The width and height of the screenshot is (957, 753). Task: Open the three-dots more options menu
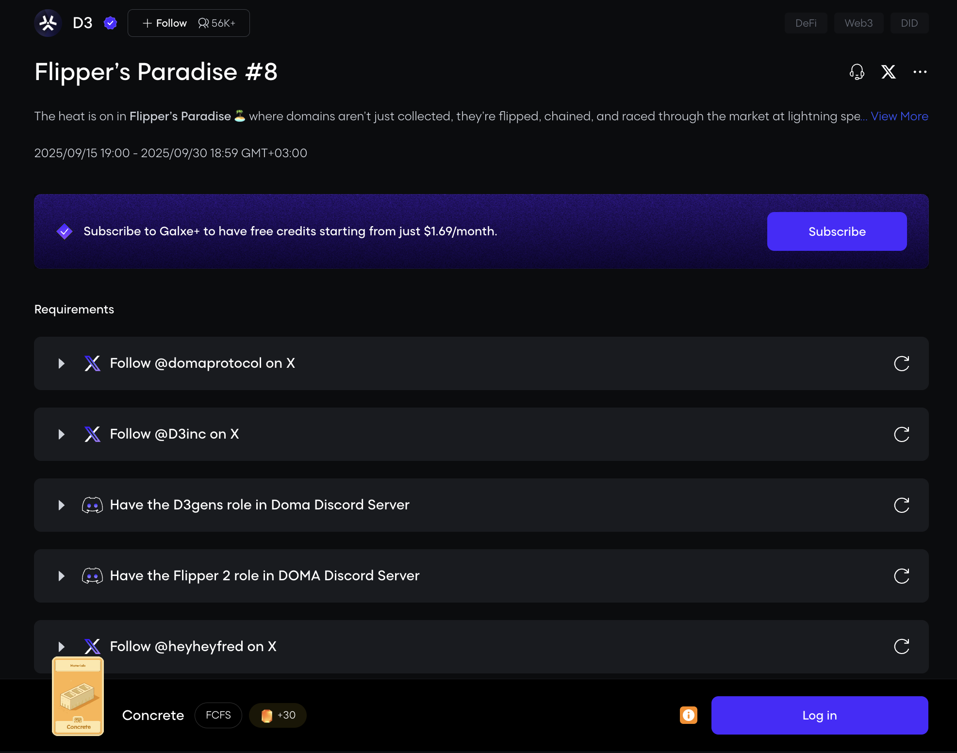pos(920,72)
